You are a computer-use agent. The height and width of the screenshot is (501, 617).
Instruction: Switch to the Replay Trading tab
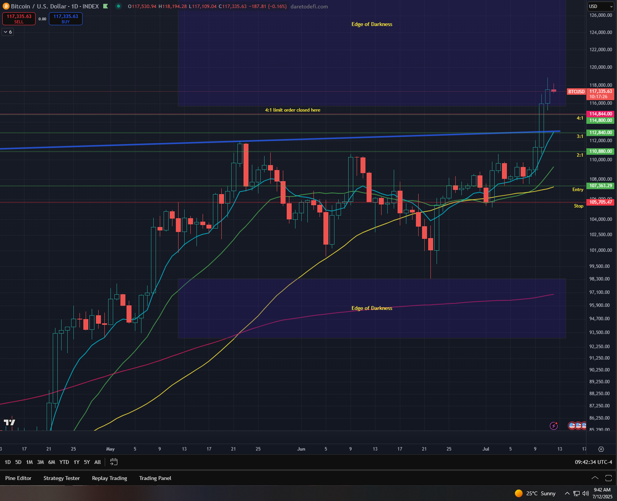coord(109,478)
